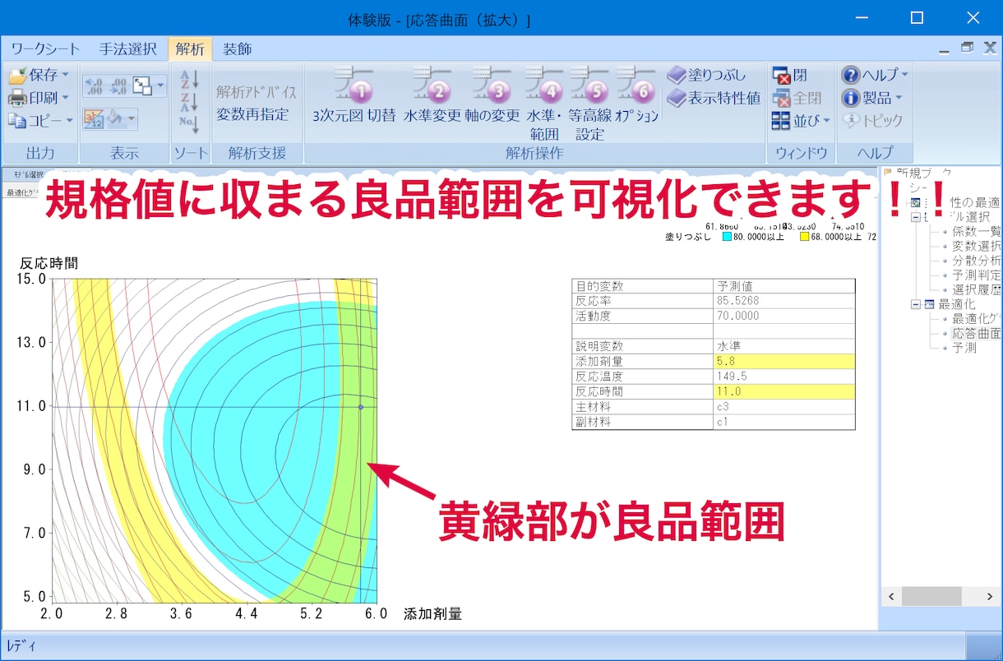Click the 並び arrange windows icon

click(781, 121)
